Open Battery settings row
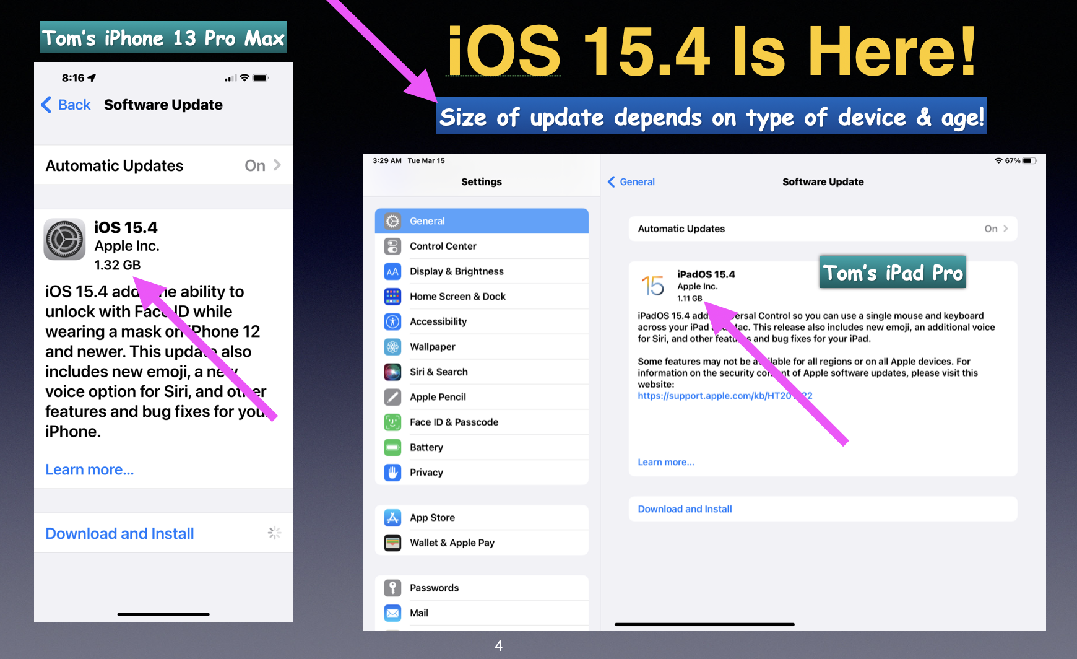The height and width of the screenshot is (659, 1077). click(x=482, y=447)
